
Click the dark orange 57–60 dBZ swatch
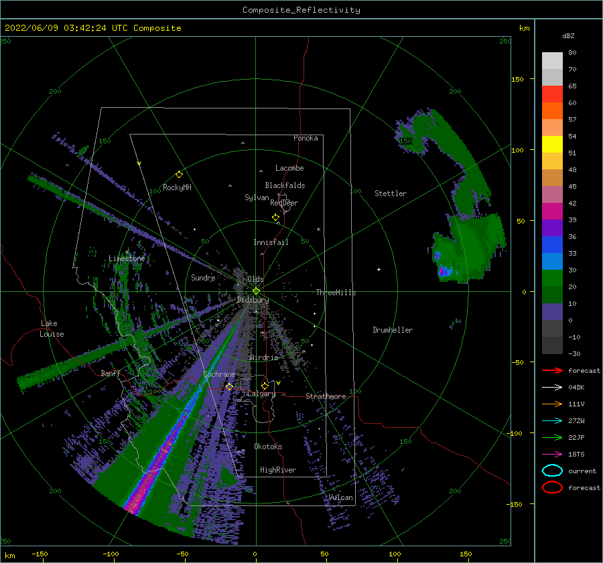click(552, 111)
